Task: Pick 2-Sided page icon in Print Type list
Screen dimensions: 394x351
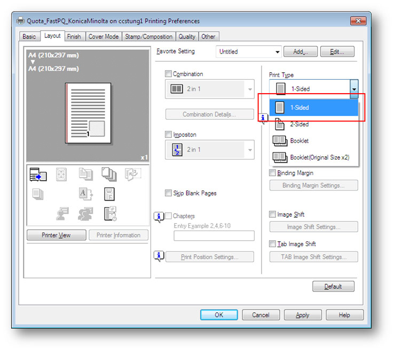Action: 280,124
